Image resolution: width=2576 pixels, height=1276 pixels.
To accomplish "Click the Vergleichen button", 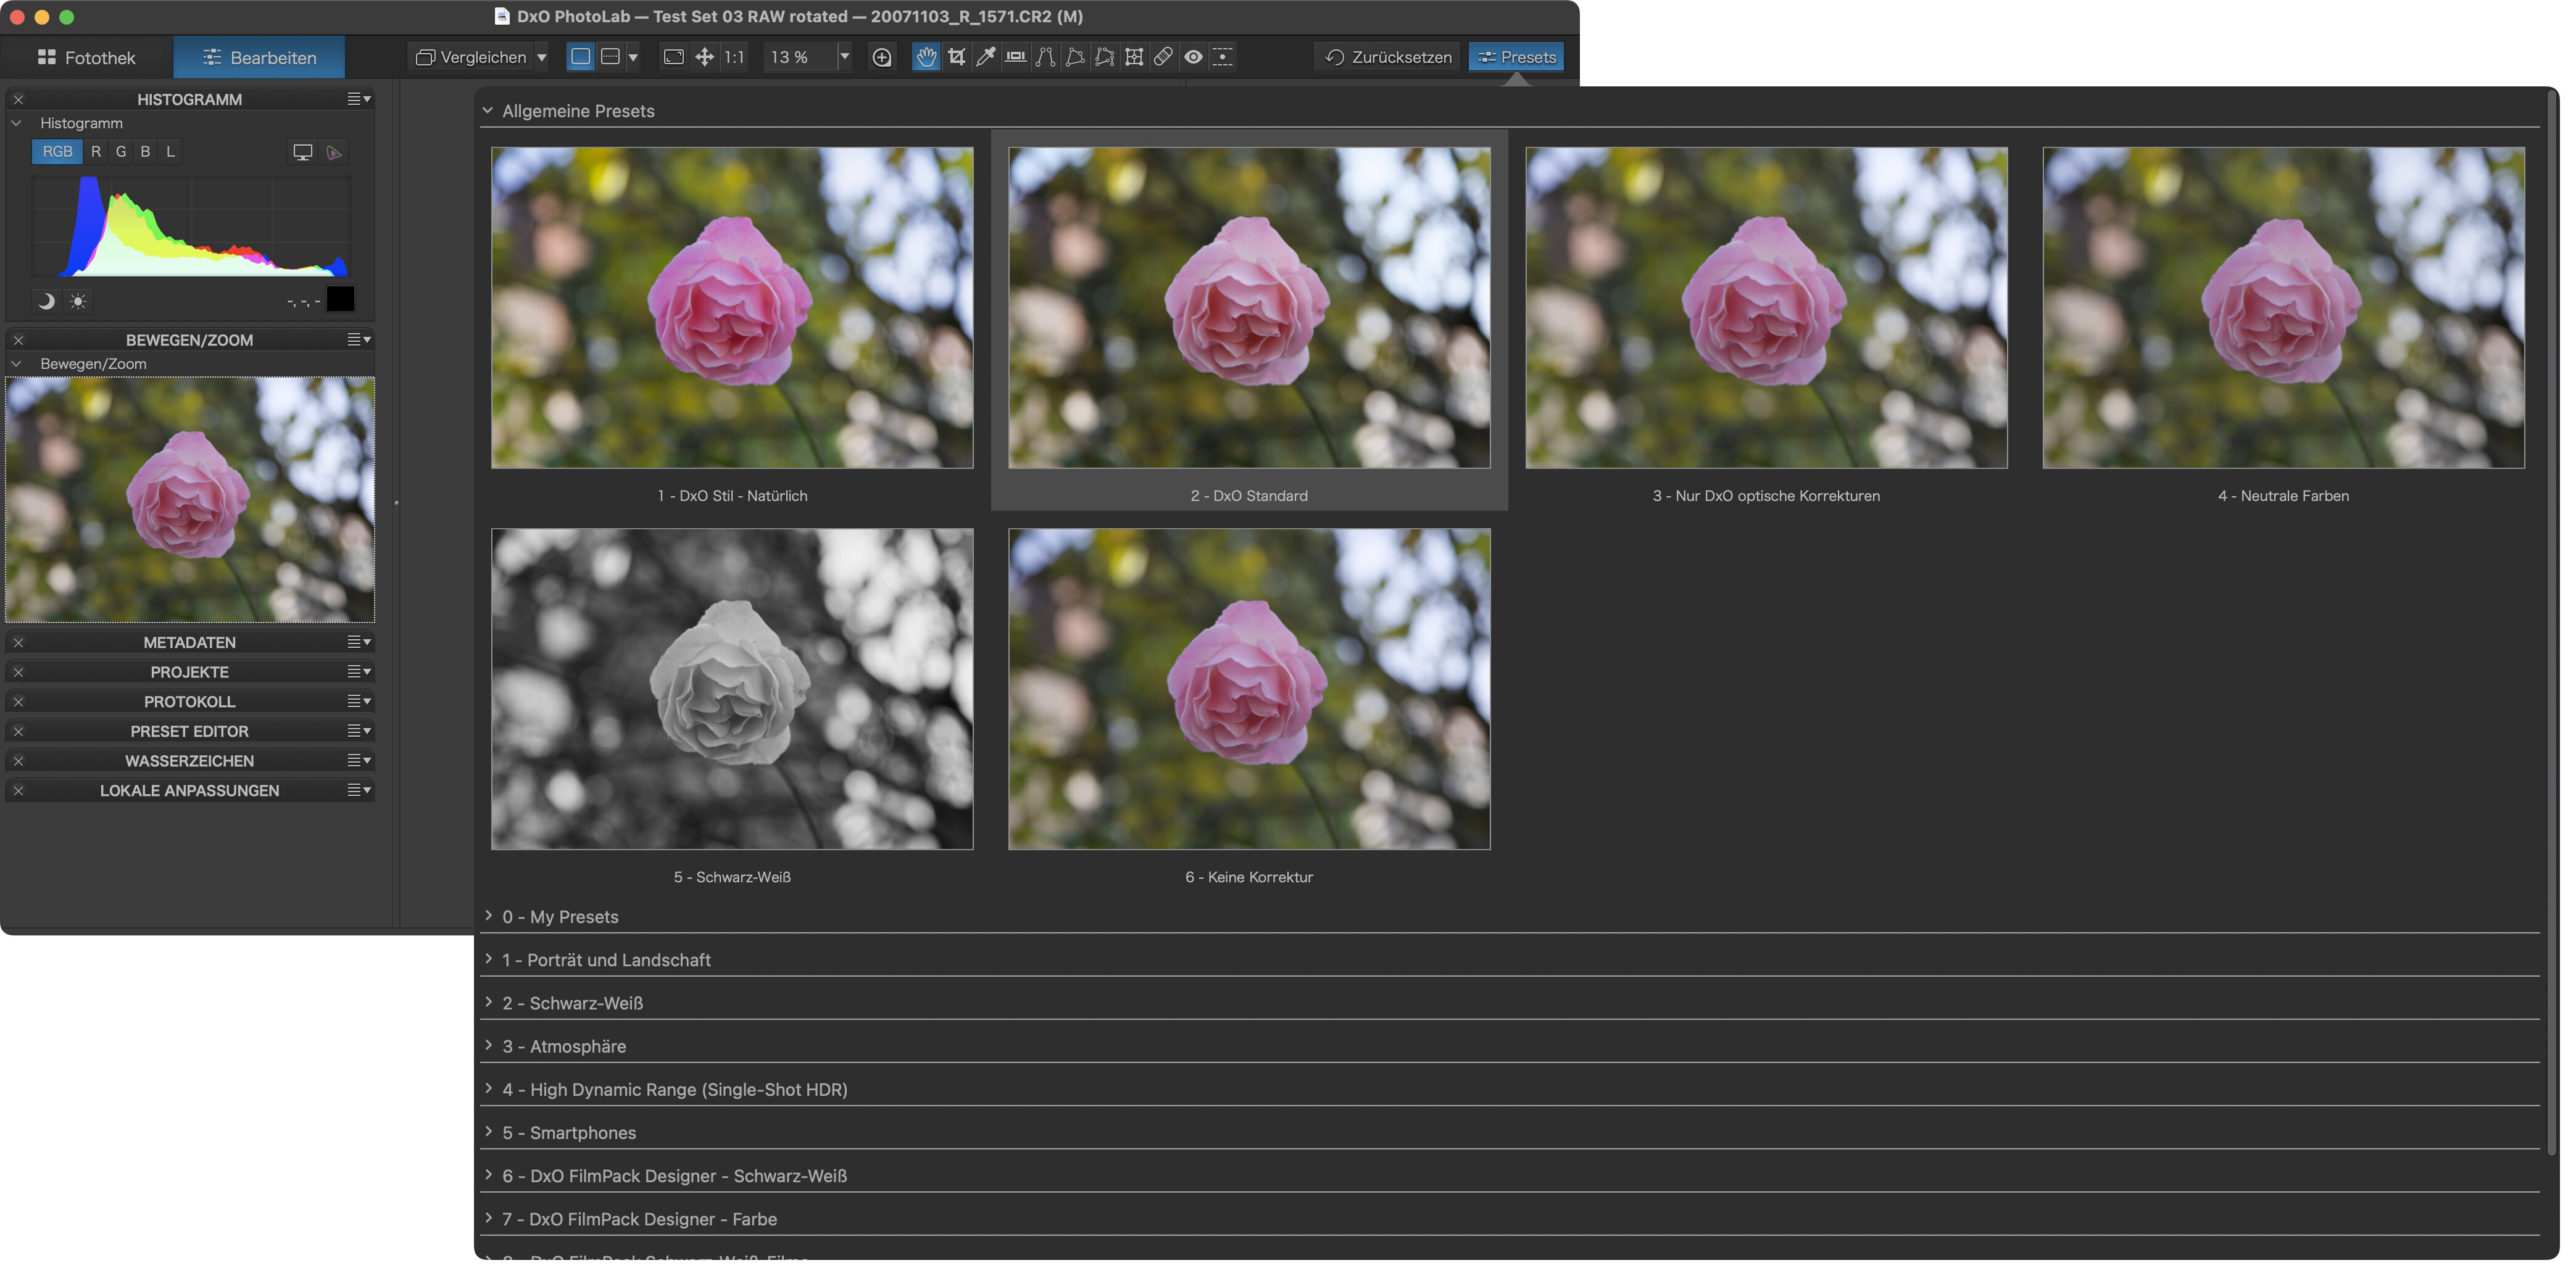I will [471, 57].
